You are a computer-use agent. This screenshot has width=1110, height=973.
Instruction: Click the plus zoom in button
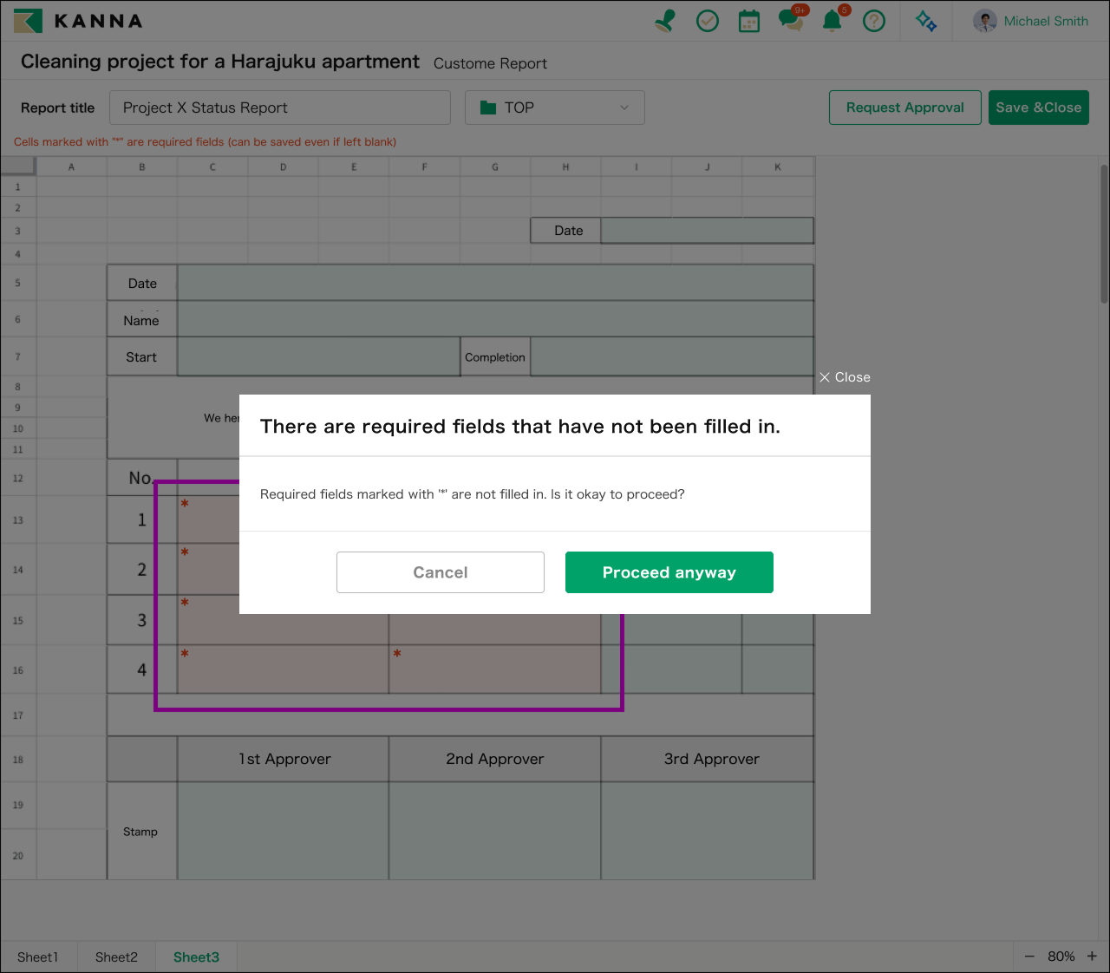click(1092, 957)
